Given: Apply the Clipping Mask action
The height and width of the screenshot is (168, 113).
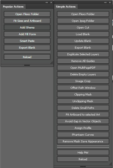Looking at the screenshot, I should pyautogui.click(x=83, y=94).
